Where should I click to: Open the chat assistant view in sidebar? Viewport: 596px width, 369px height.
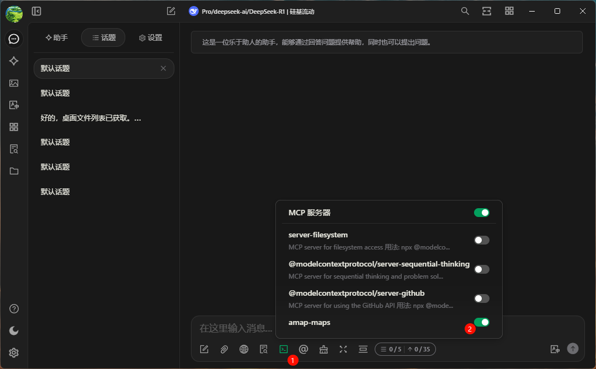[x=14, y=39]
